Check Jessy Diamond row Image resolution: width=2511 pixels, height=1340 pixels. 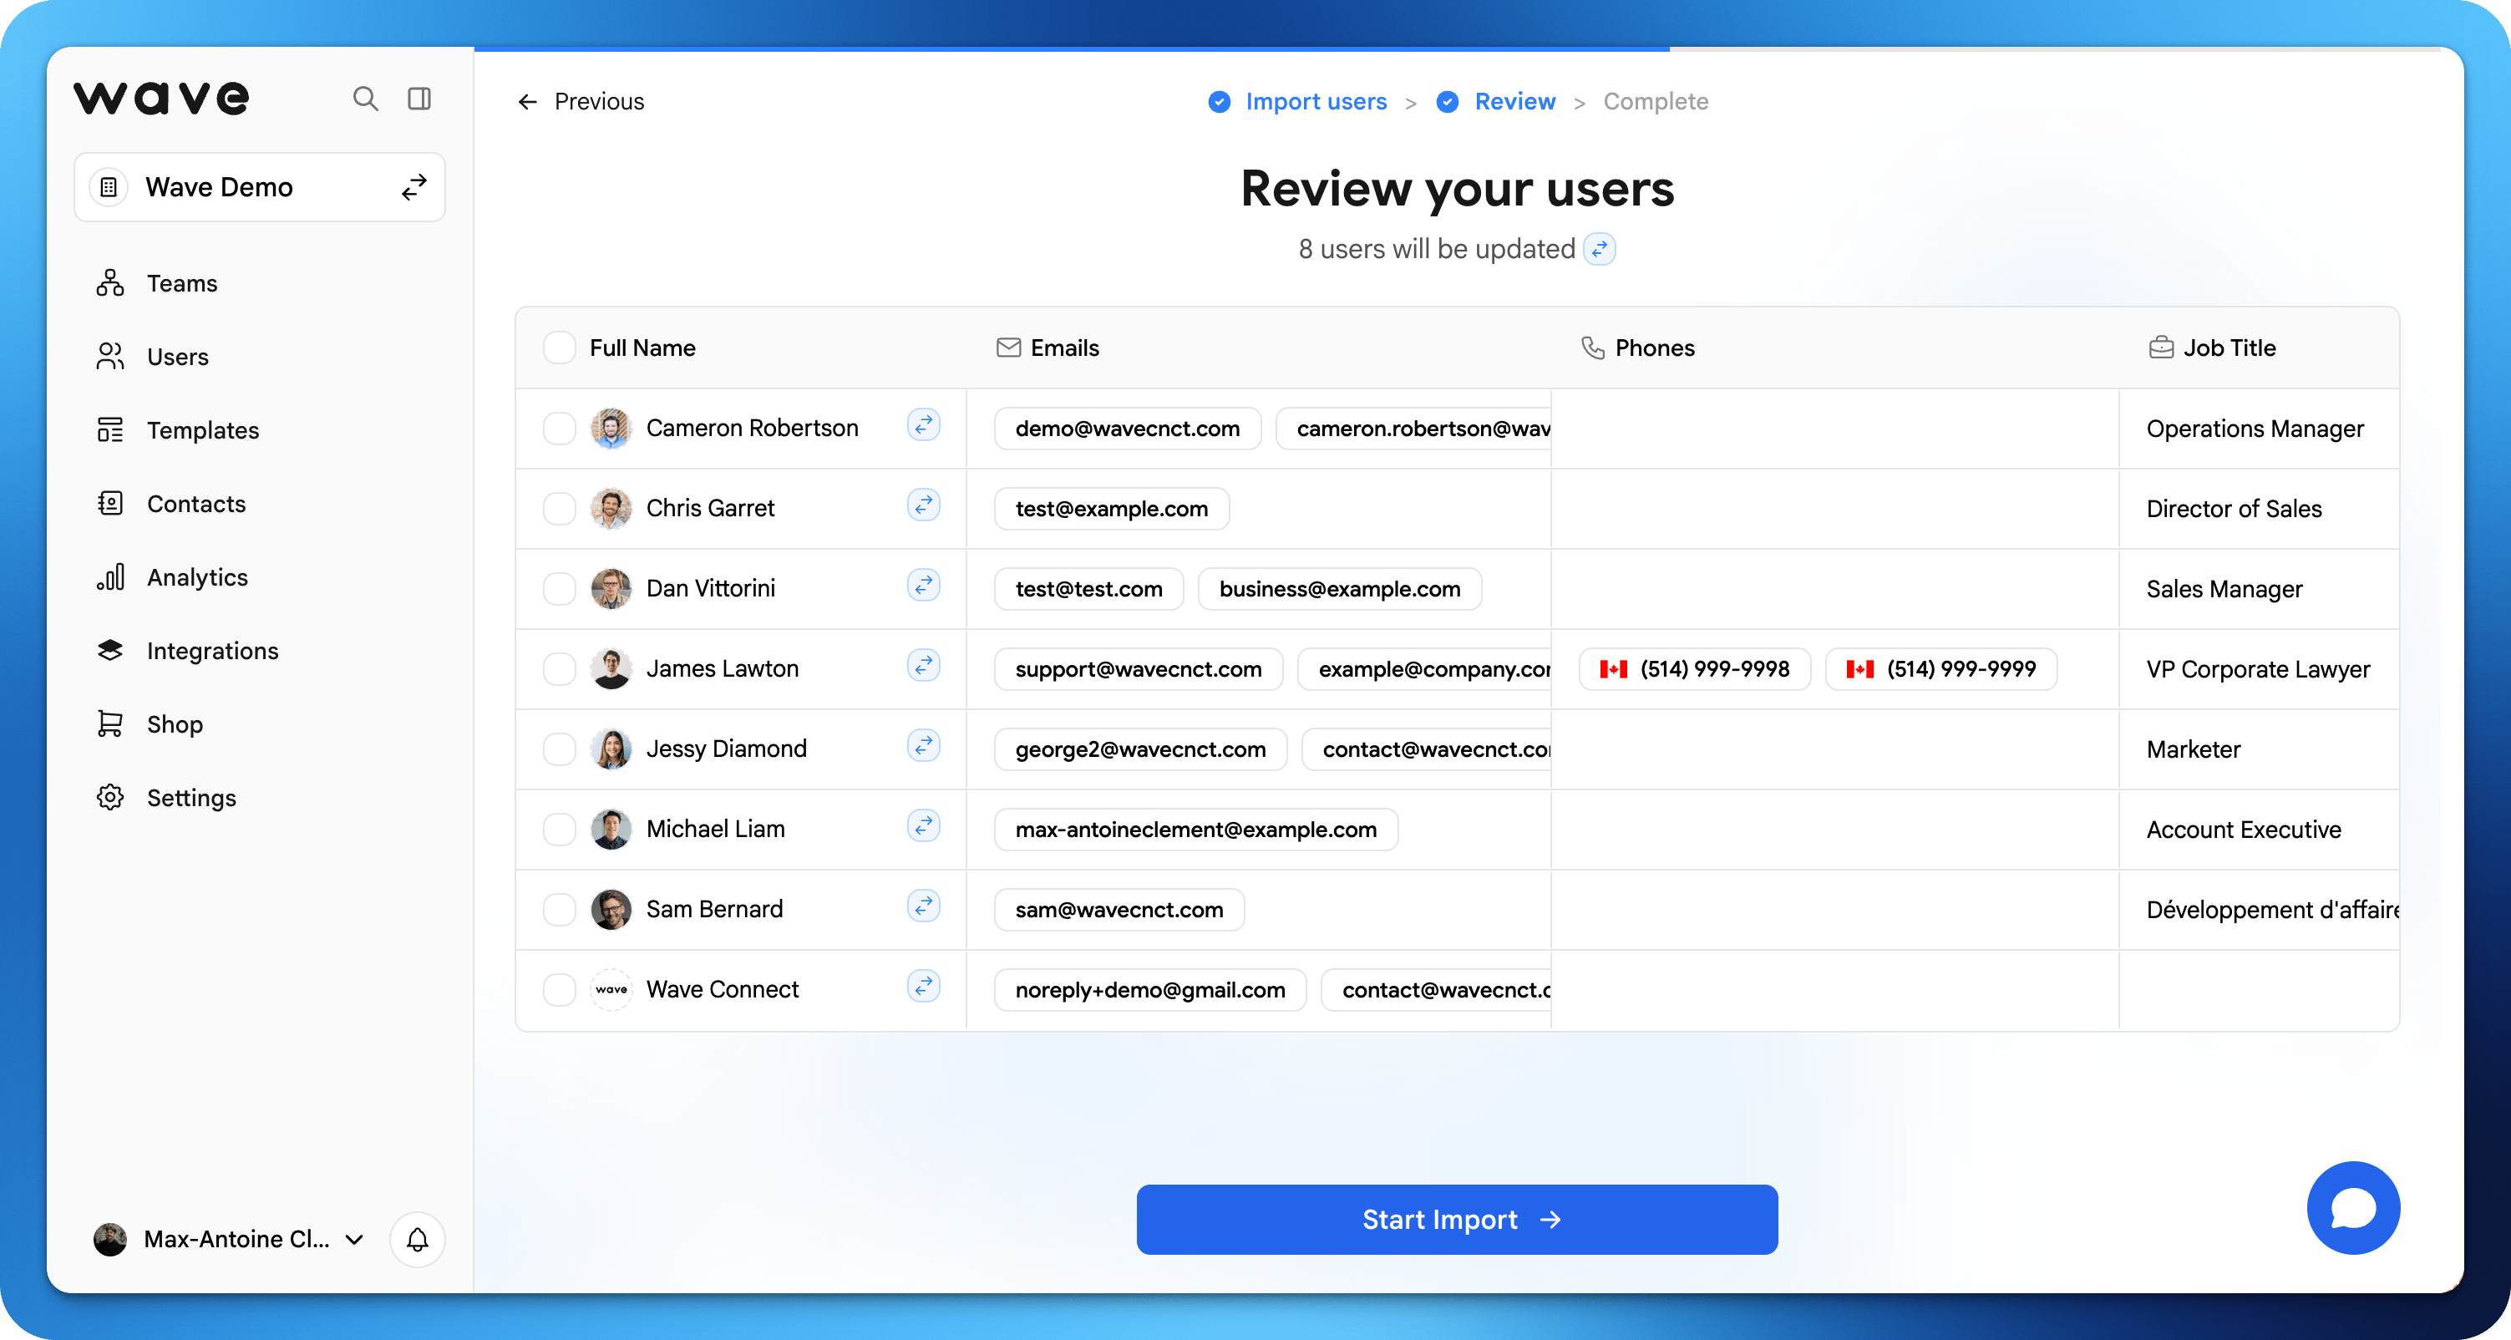[x=560, y=749]
